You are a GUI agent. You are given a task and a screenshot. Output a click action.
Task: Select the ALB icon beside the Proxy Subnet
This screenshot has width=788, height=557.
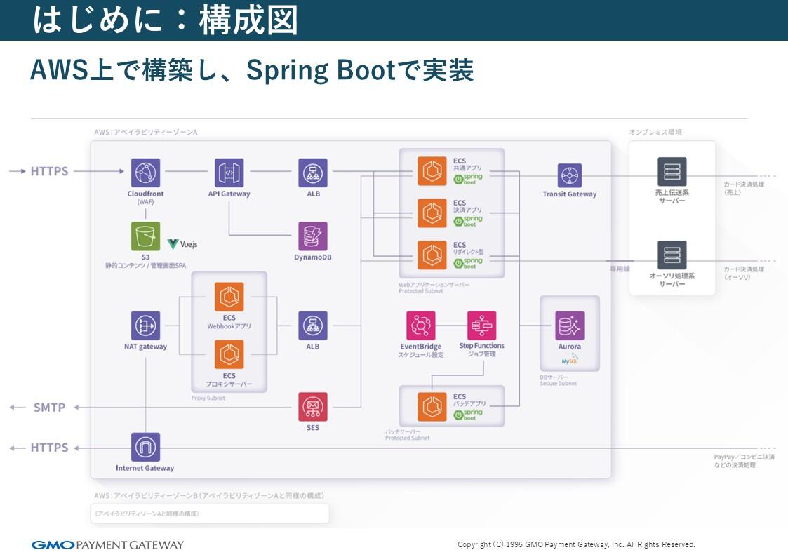(312, 326)
